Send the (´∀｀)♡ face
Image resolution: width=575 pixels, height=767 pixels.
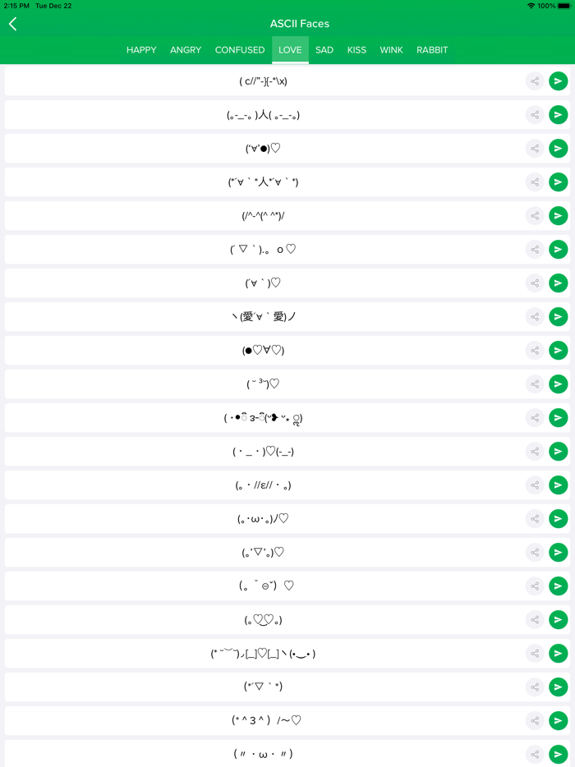(x=559, y=283)
